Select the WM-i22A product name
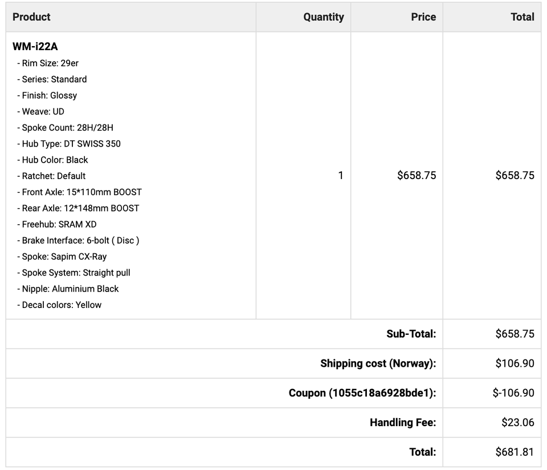 (35, 47)
